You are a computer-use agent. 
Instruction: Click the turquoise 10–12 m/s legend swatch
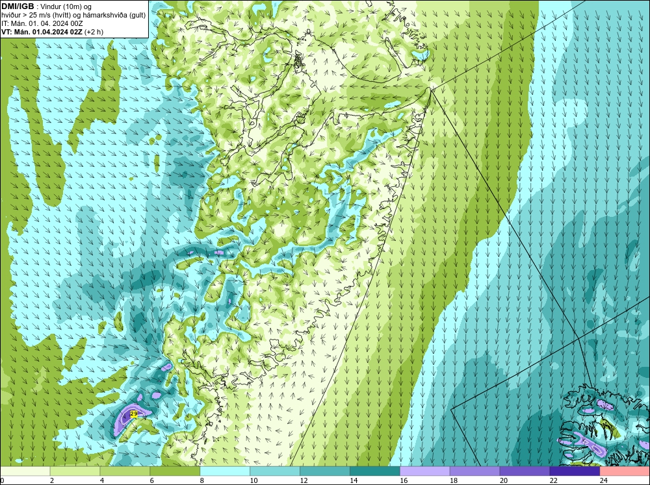tap(275, 471)
